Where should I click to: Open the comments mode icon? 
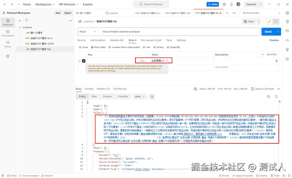(x=276, y=21)
